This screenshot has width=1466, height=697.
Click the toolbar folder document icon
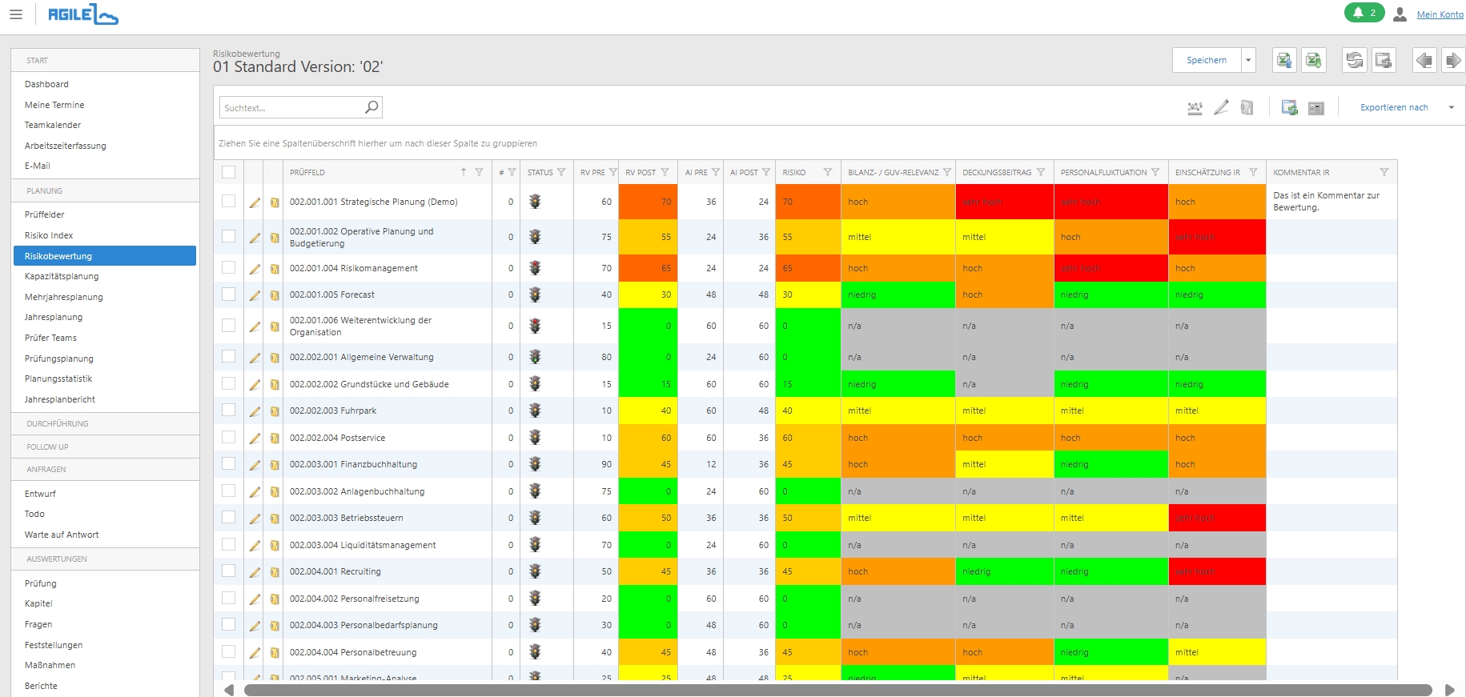click(1247, 107)
